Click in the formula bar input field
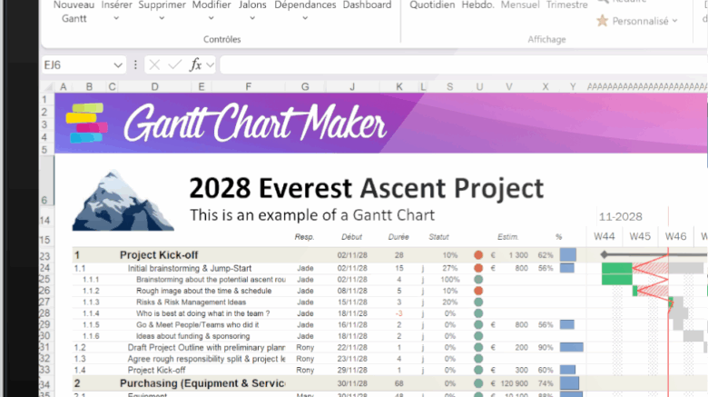This screenshot has height=397, width=708. pos(454,65)
